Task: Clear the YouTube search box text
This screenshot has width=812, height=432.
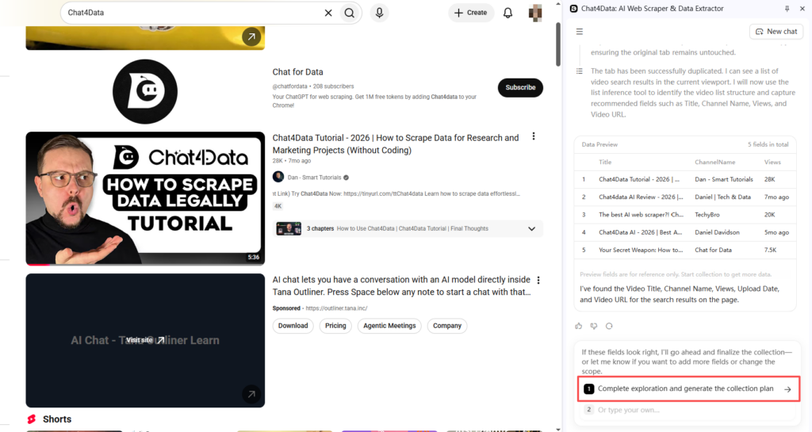Action: point(328,13)
